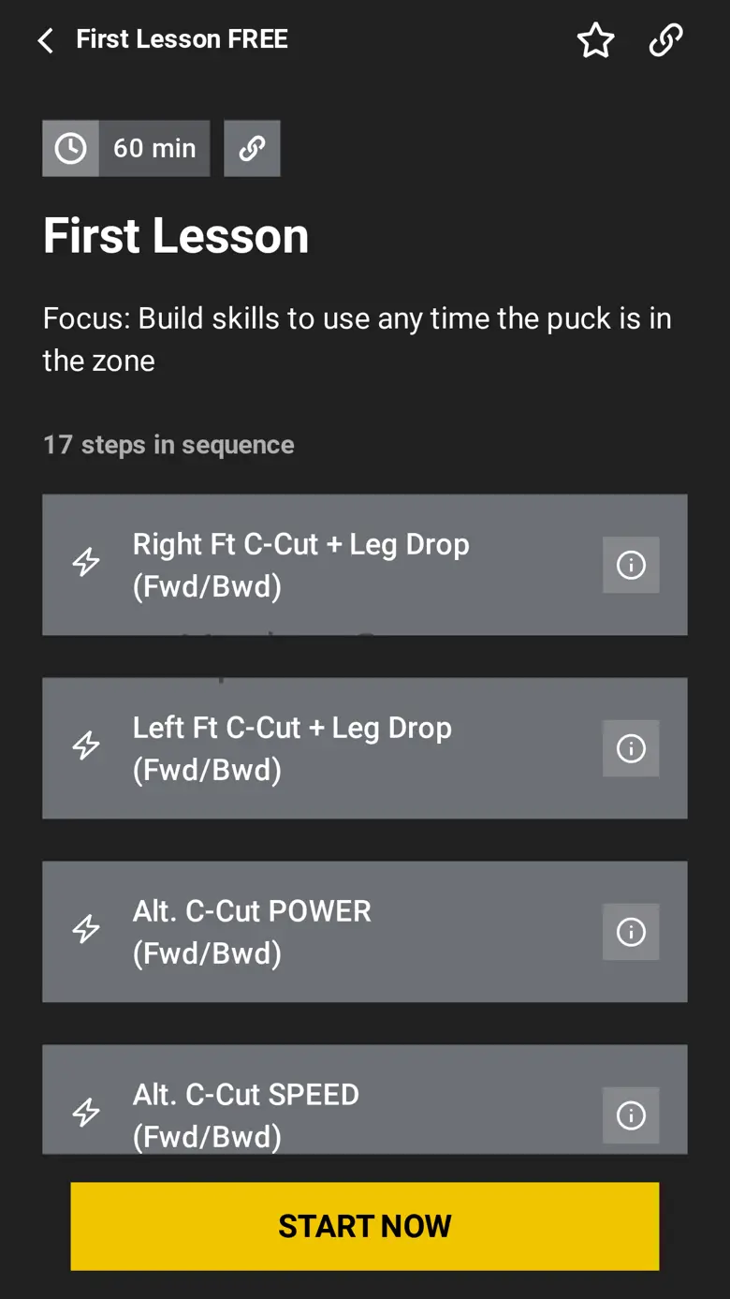Tap the back arrow icon
The image size is (730, 1299).
pos(45,40)
